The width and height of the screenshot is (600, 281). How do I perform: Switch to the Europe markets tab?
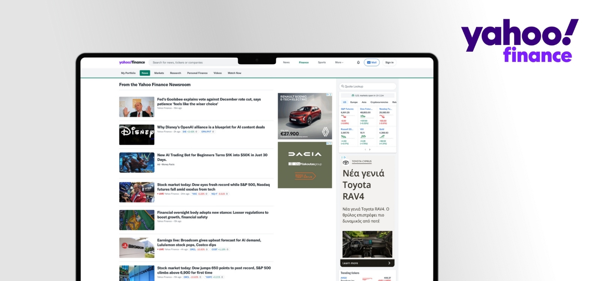pyautogui.click(x=354, y=102)
